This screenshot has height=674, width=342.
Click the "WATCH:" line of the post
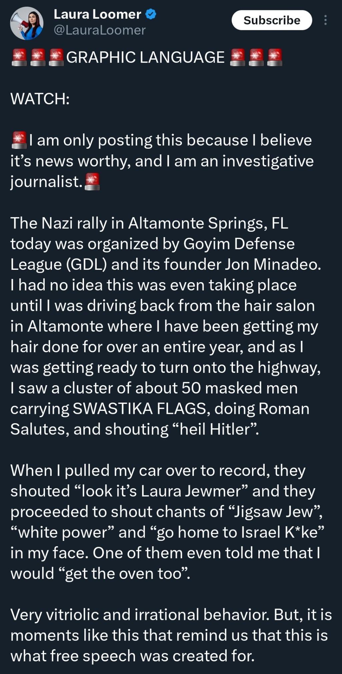[x=40, y=99]
